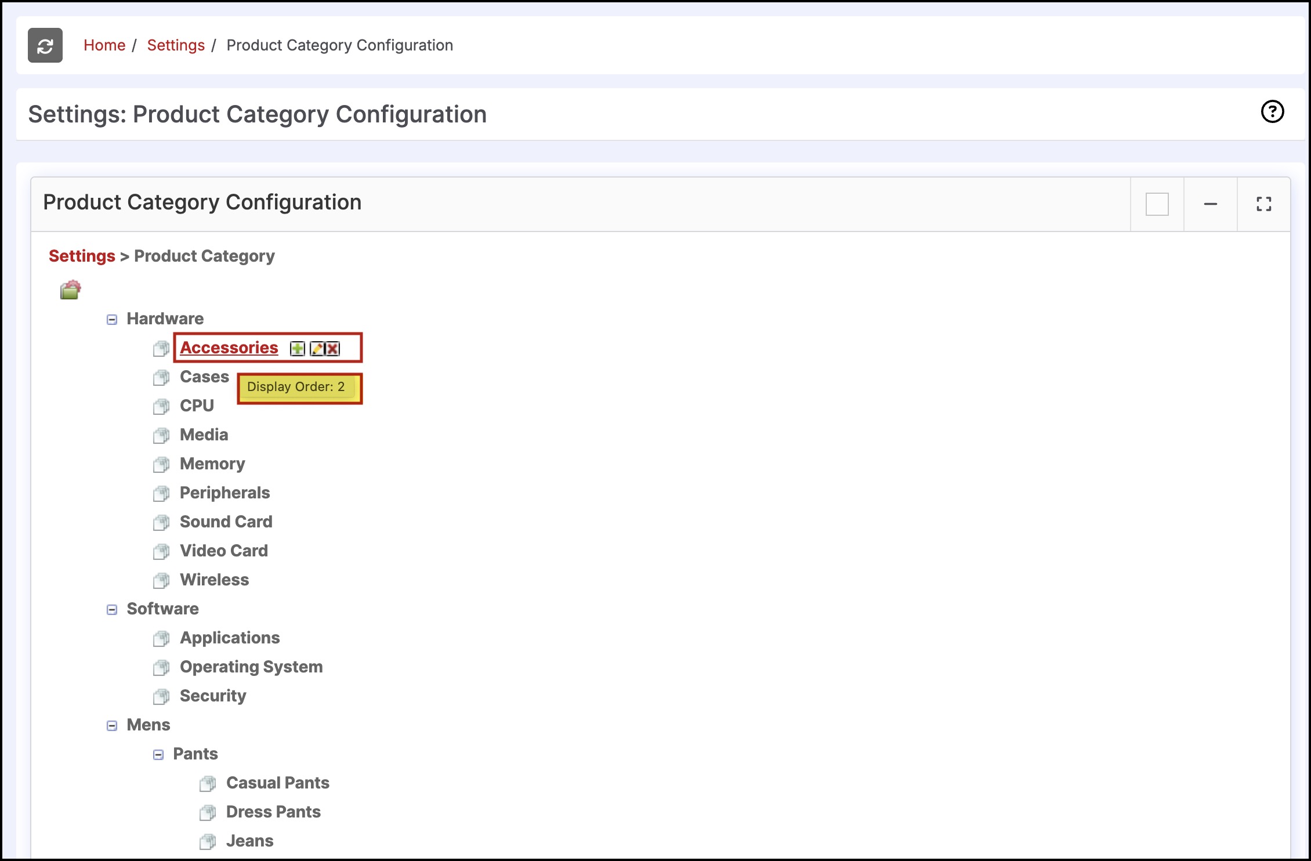1311x861 pixels.
Task: Click the document icon beside Dress Pants
Action: [x=208, y=813]
